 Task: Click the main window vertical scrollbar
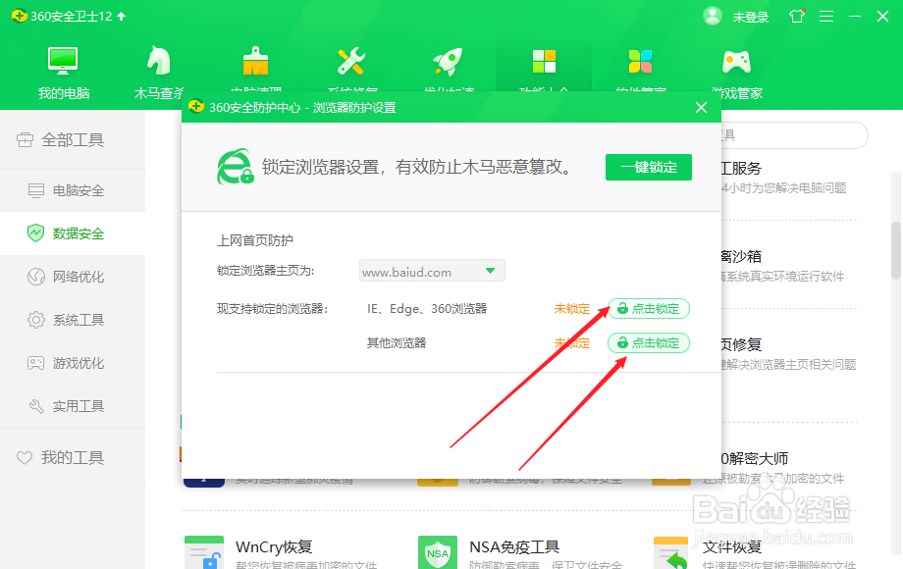click(896, 253)
